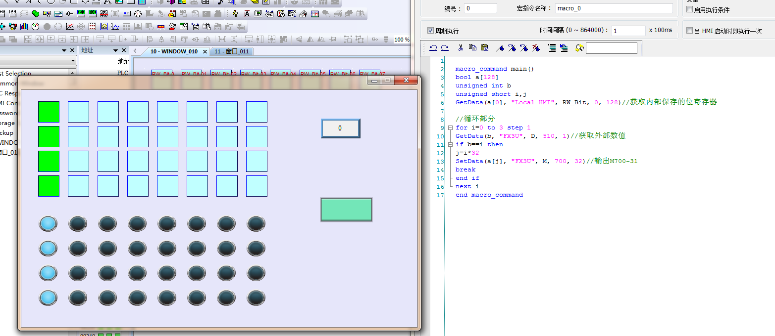Click the Redo icon in macro editor
The width and height of the screenshot is (775, 336).
445,48
